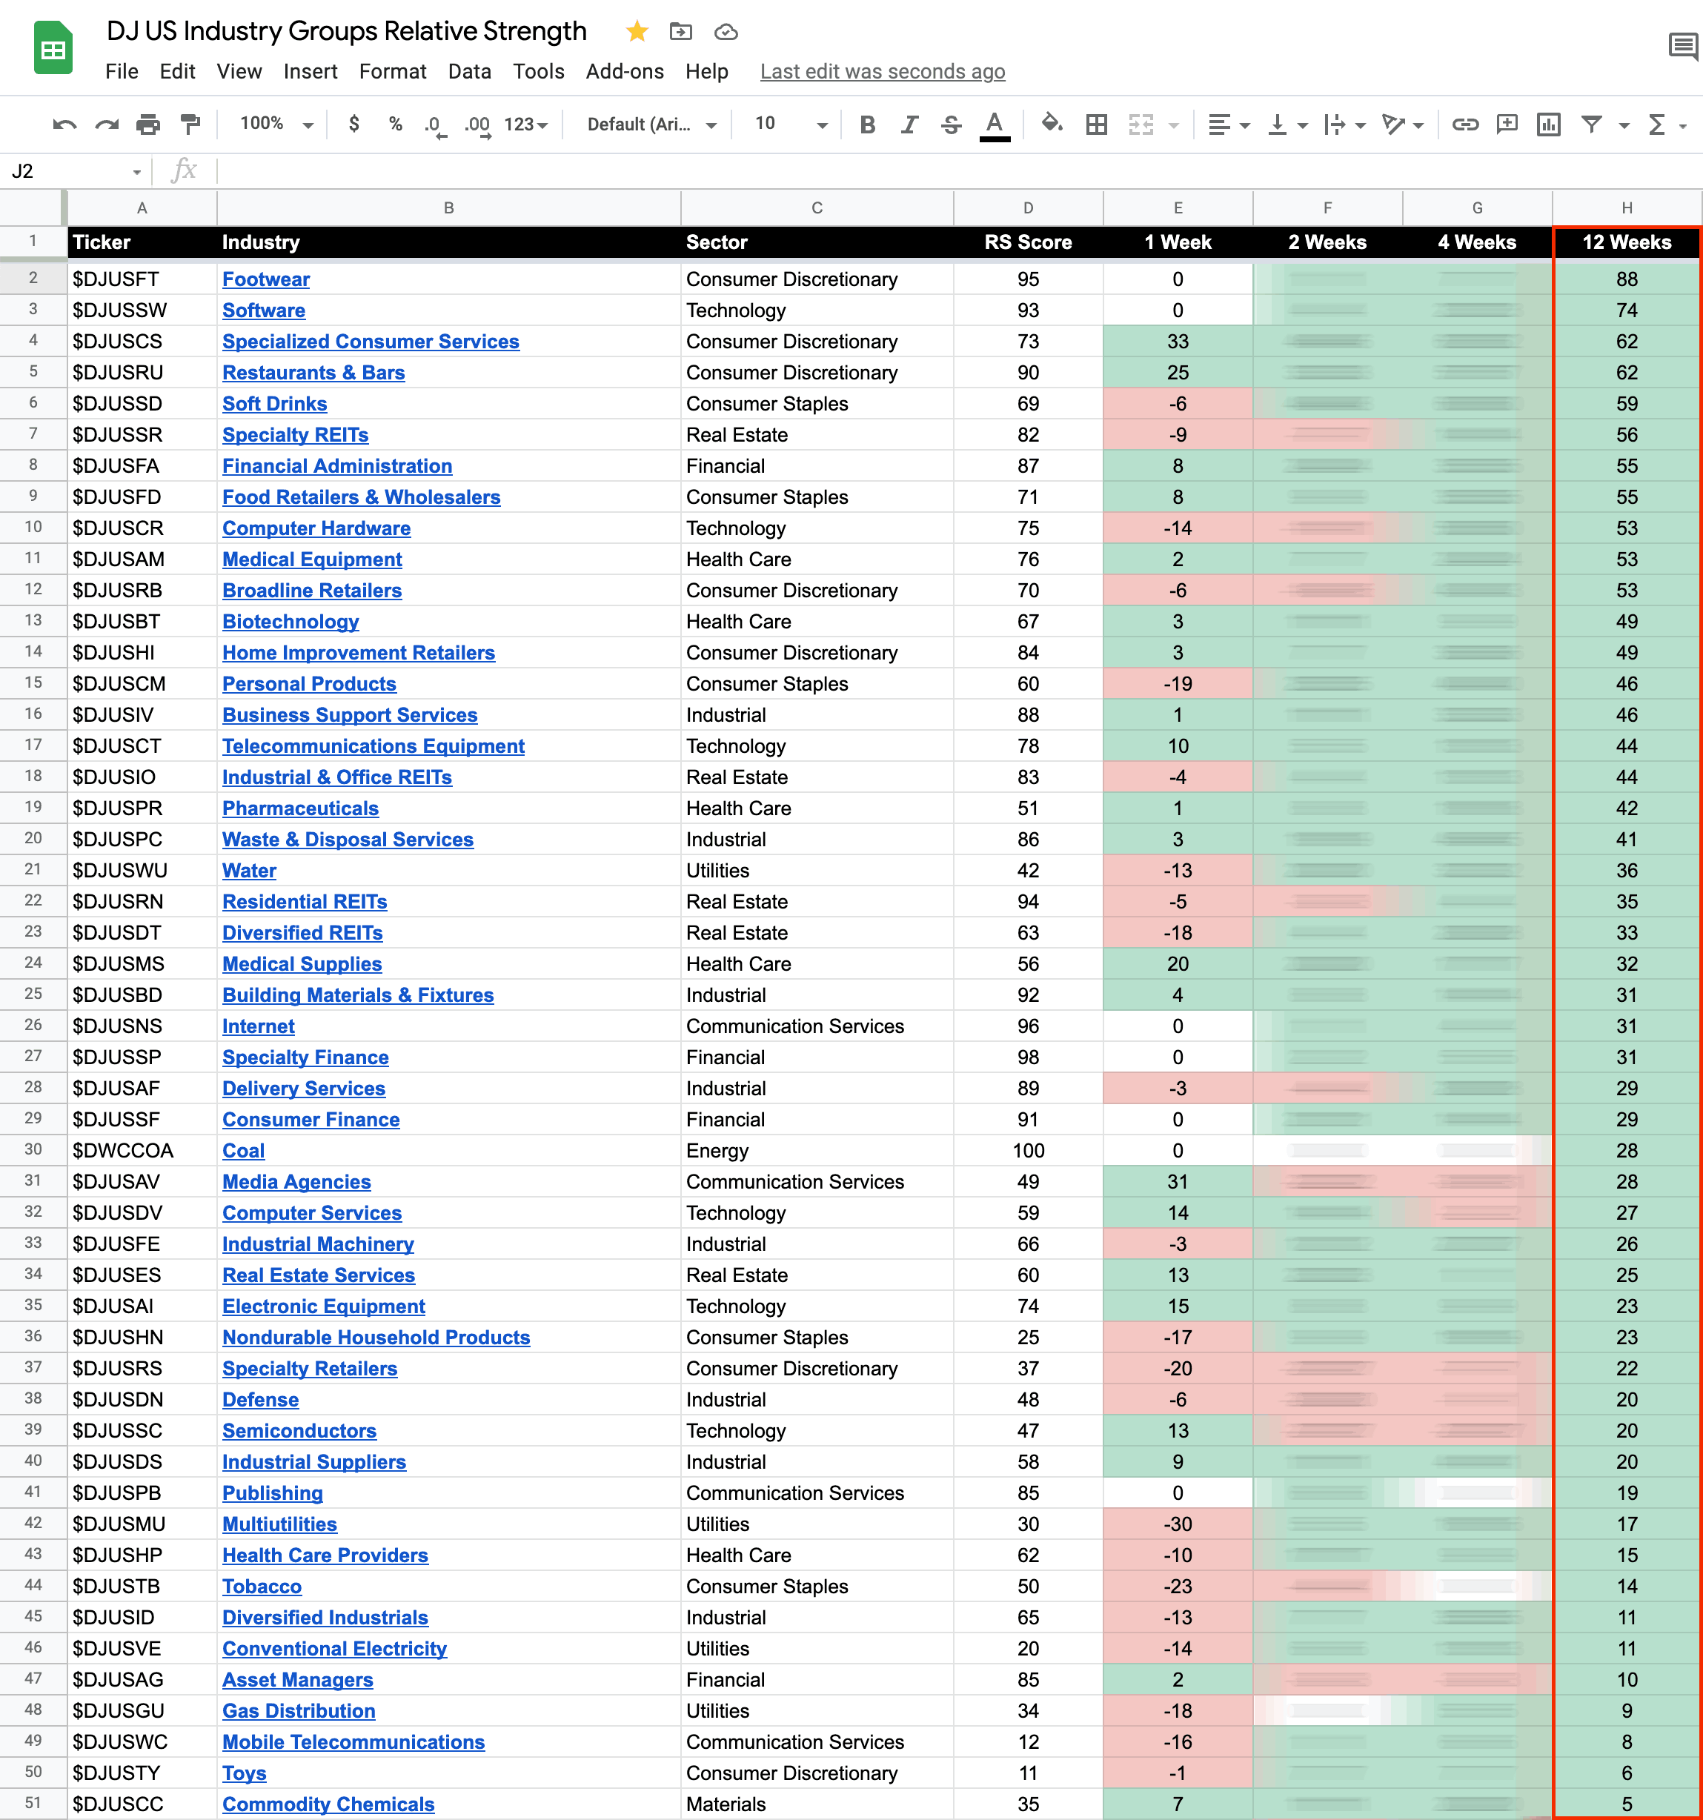The width and height of the screenshot is (1703, 1820).
Task: Apply percent format
Action: 396,124
